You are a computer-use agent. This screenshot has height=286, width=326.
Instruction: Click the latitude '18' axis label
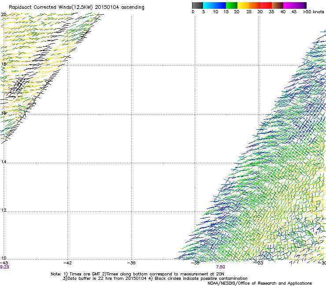coord(4,64)
